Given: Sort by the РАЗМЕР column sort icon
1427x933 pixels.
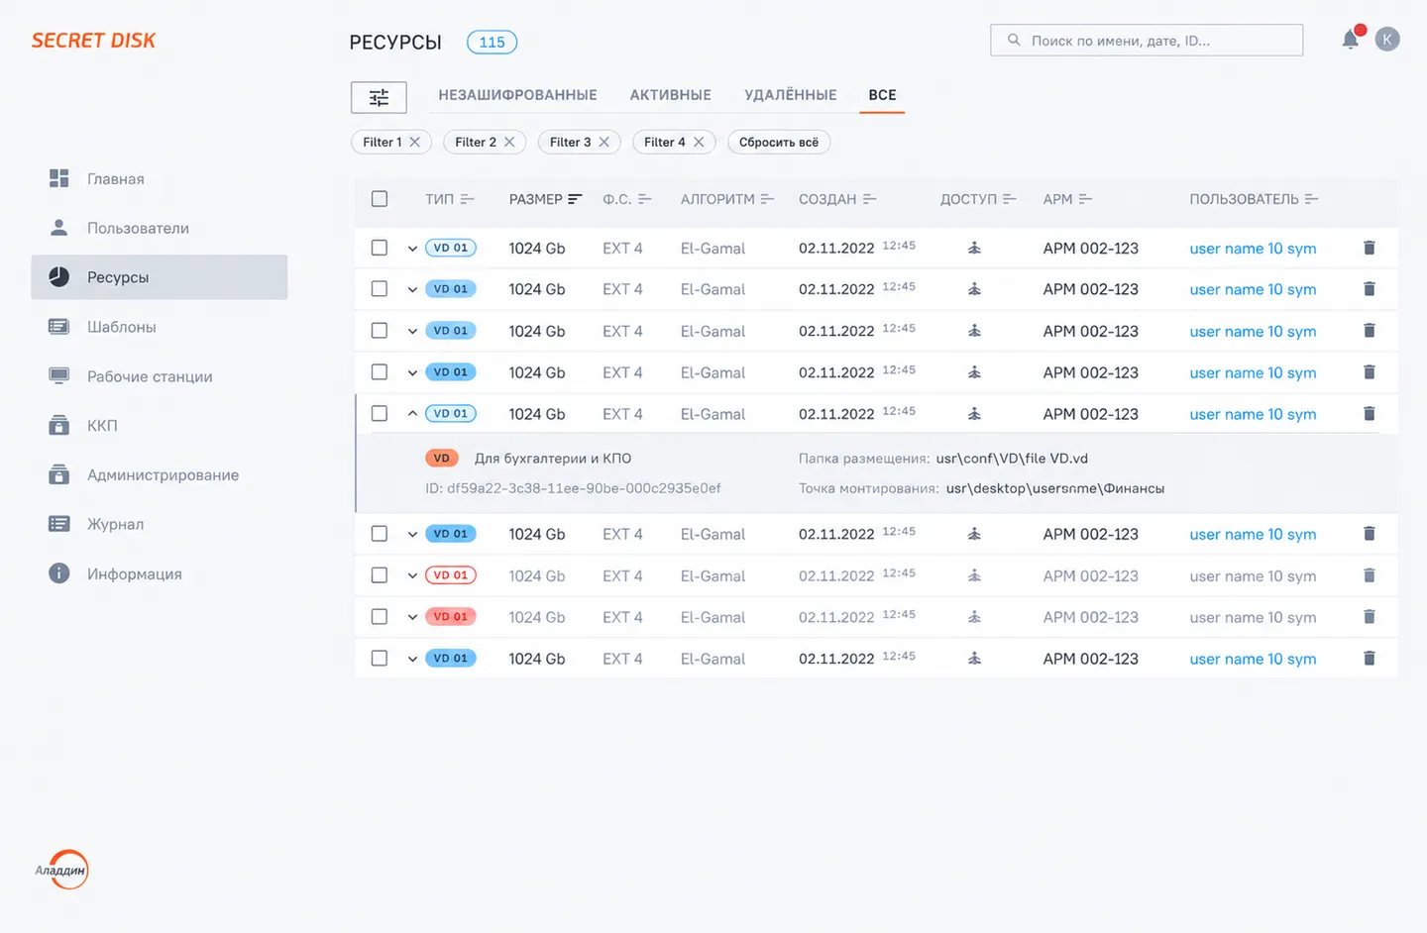Looking at the screenshot, I should click(575, 199).
